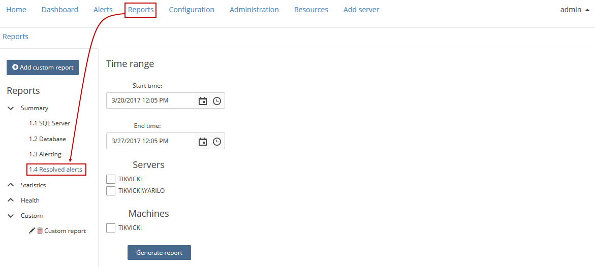Open the Start time calendar picker
The width and height of the screenshot is (595, 267).
[x=203, y=101]
